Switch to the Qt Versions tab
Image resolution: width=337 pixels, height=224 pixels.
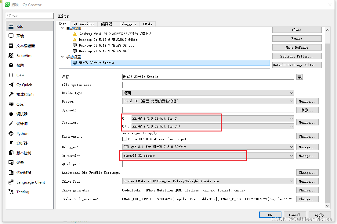click(84, 24)
